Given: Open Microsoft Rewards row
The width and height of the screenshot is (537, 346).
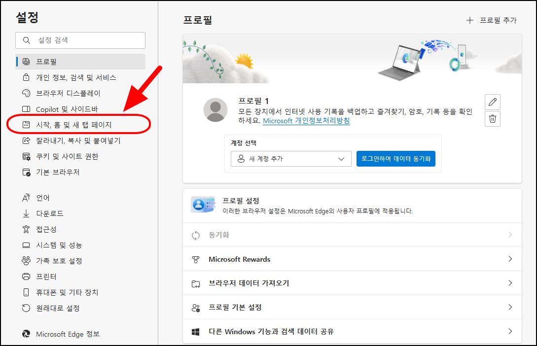Looking at the screenshot, I should [x=352, y=259].
